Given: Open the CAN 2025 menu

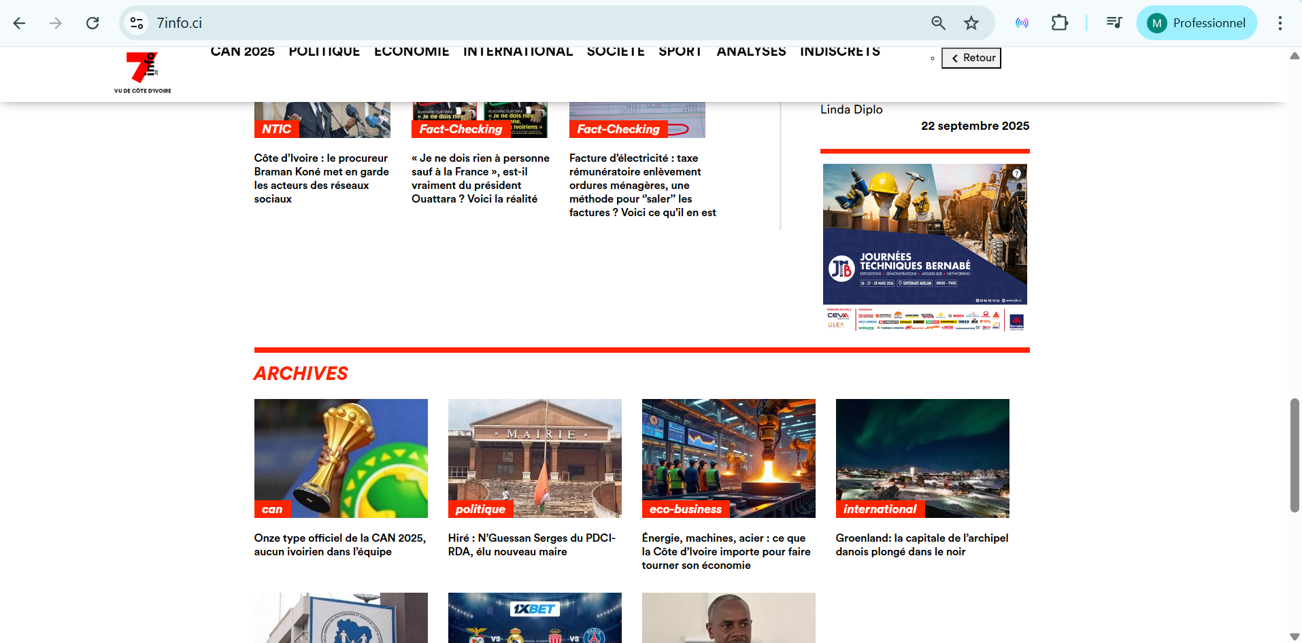Looking at the screenshot, I should [x=243, y=52].
